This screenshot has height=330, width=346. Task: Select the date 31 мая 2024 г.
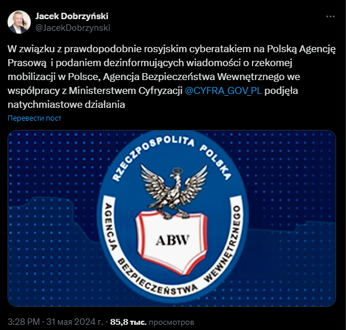(x=75, y=322)
